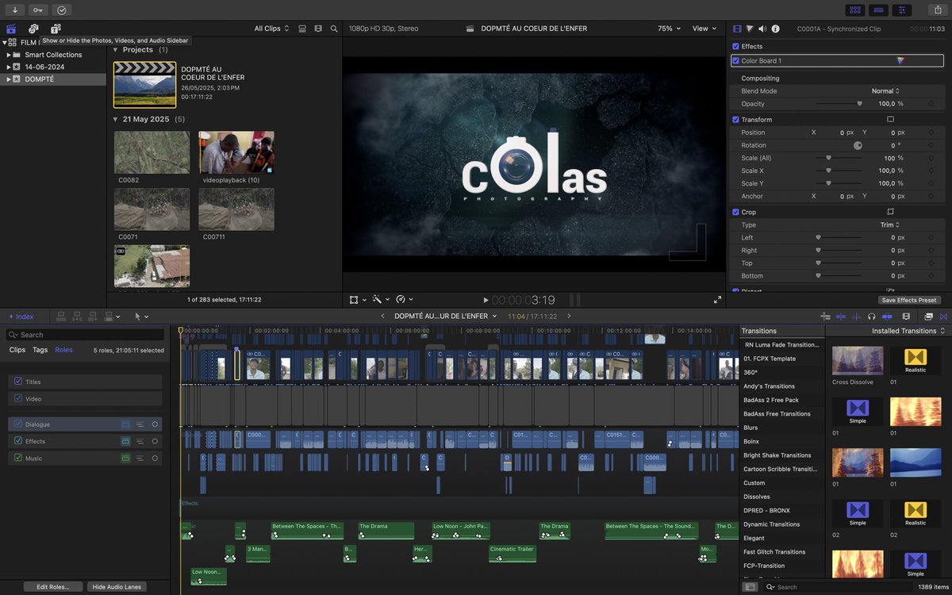
Task: Open the Keyword Editor key icon
Action: pos(38,10)
